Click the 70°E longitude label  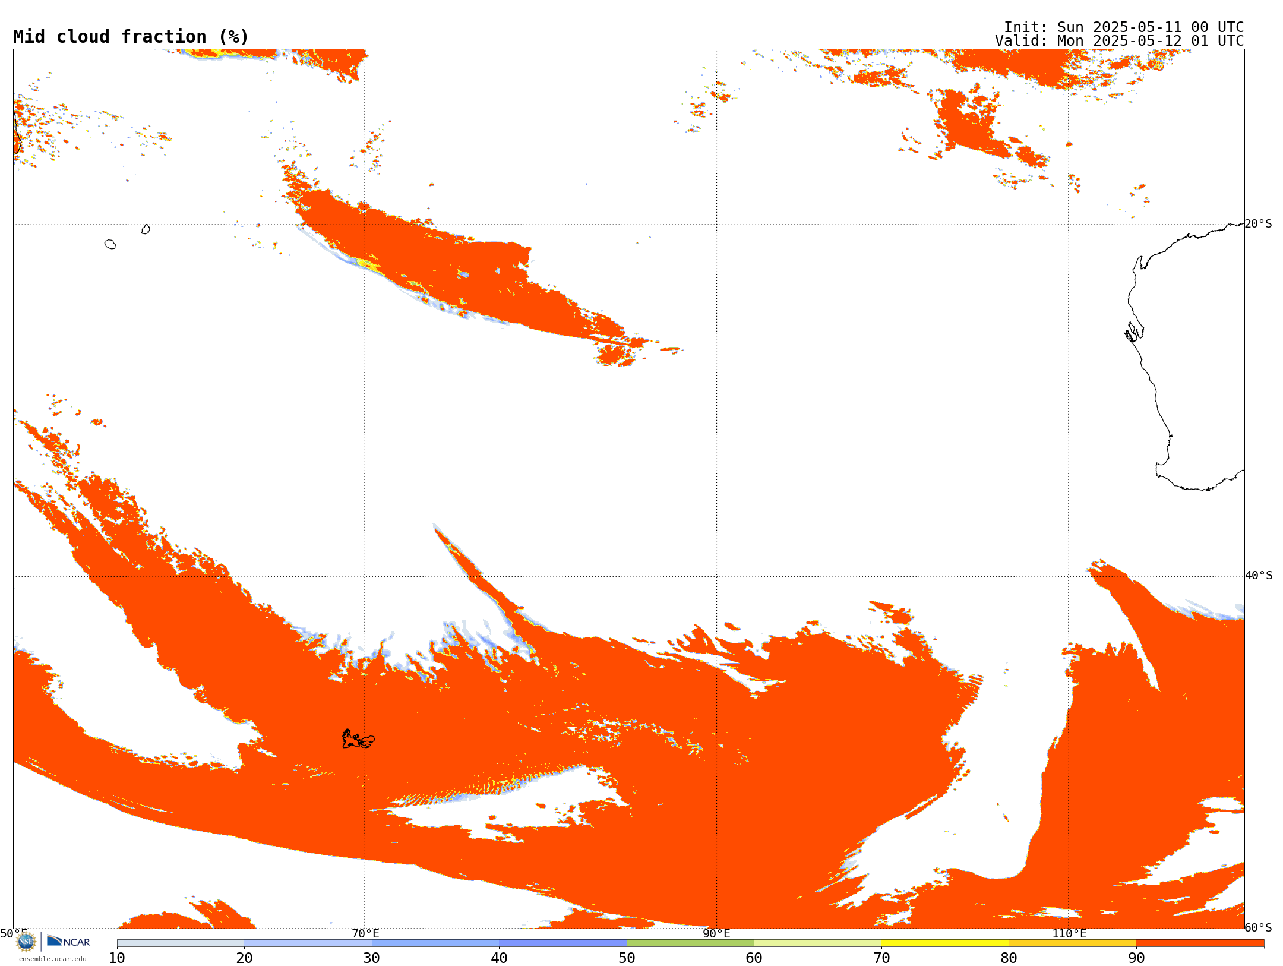365,934
